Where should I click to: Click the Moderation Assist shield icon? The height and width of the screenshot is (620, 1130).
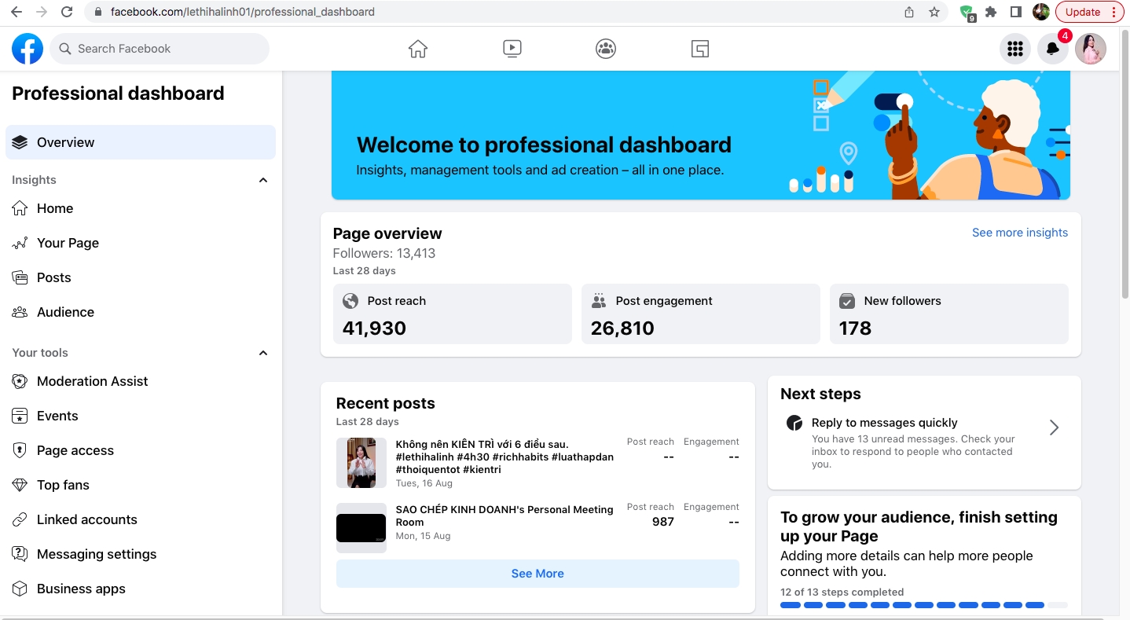20,381
